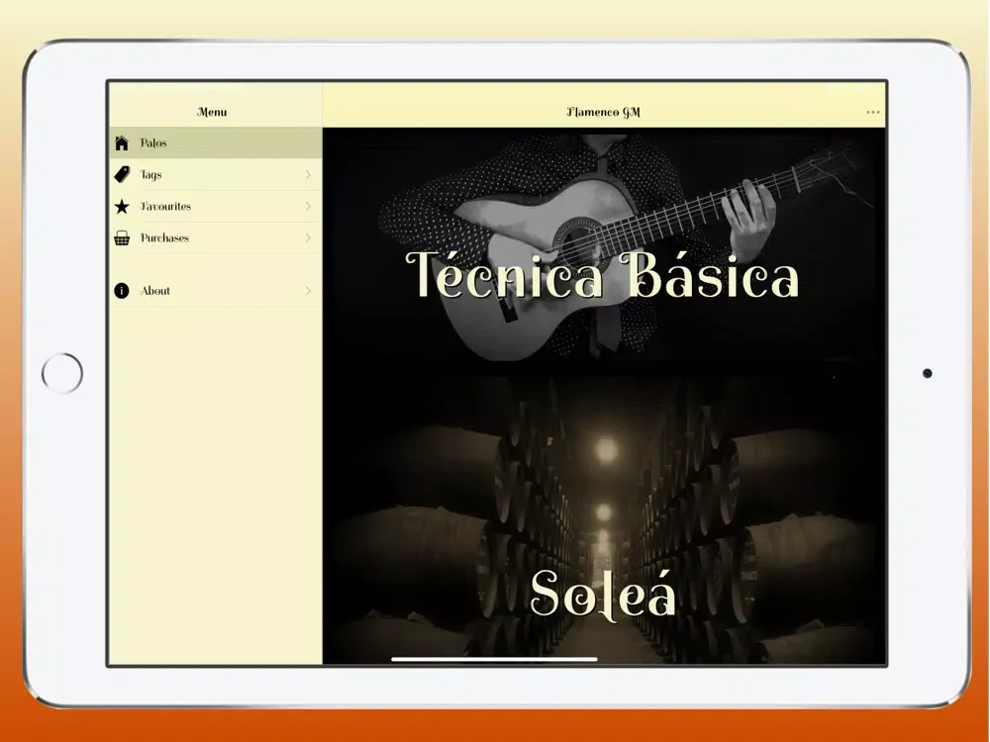Image resolution: width=990 pixels, height=742 pixels.
Task: Open the About menu item
Action: click(216, 291)
